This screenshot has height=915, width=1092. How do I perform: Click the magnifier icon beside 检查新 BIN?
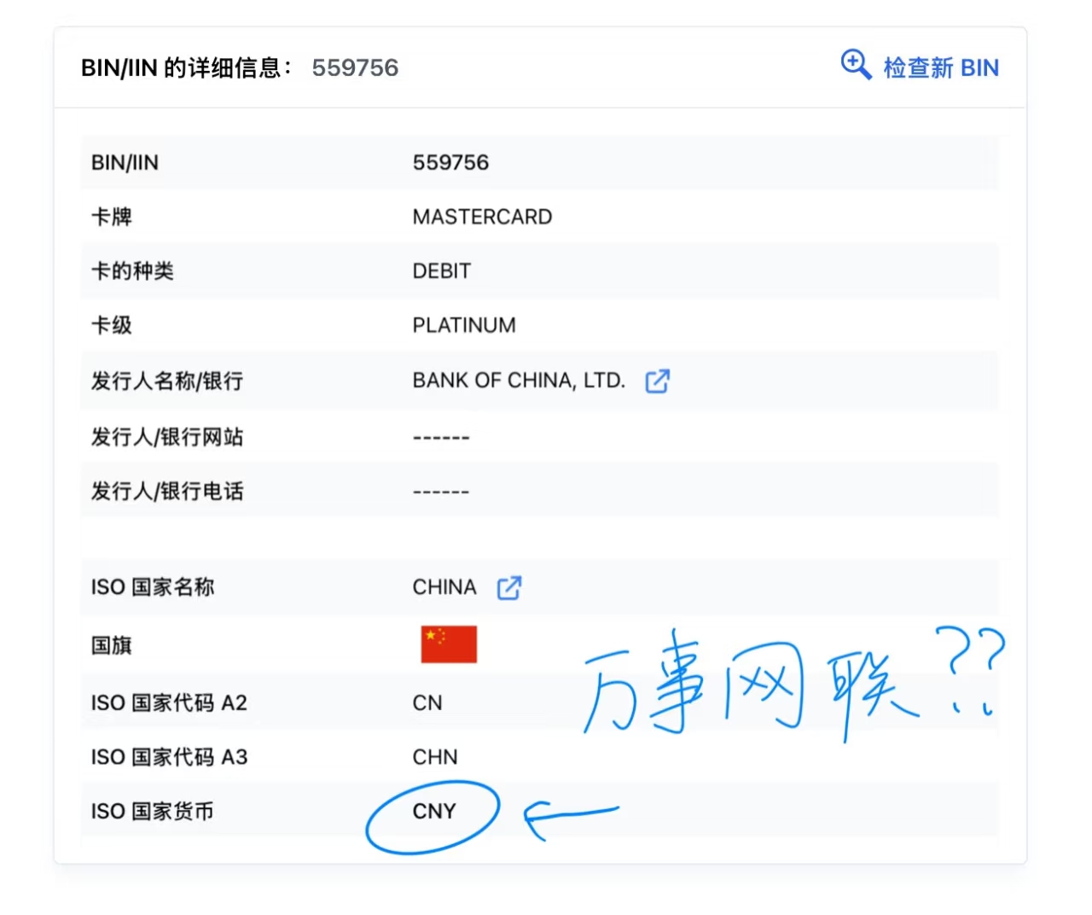(855, 65)
